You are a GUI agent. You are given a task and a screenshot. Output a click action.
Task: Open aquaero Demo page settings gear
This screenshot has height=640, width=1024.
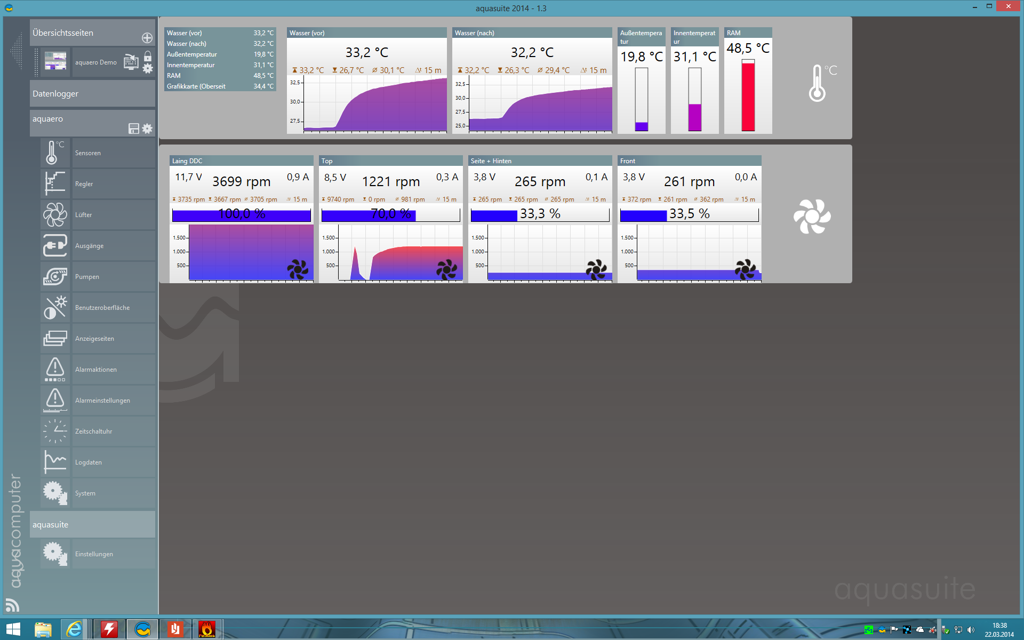coord(148,68)
